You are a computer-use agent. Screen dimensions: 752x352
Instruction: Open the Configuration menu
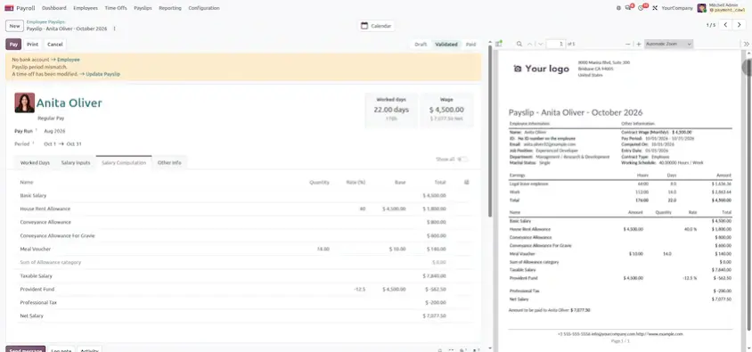[204, 8]
